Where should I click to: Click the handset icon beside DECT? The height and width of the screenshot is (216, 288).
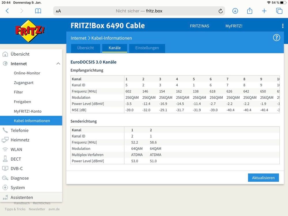point(5,159)
